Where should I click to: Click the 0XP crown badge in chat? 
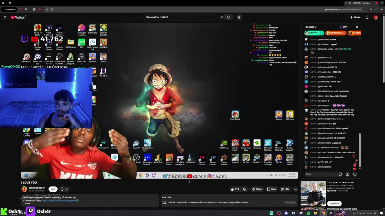[343, 27]
